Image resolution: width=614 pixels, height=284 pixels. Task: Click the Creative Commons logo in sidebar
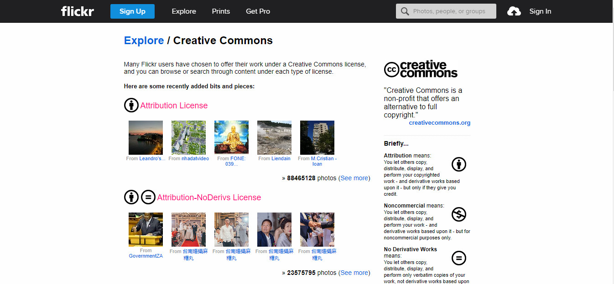point(421,69)
